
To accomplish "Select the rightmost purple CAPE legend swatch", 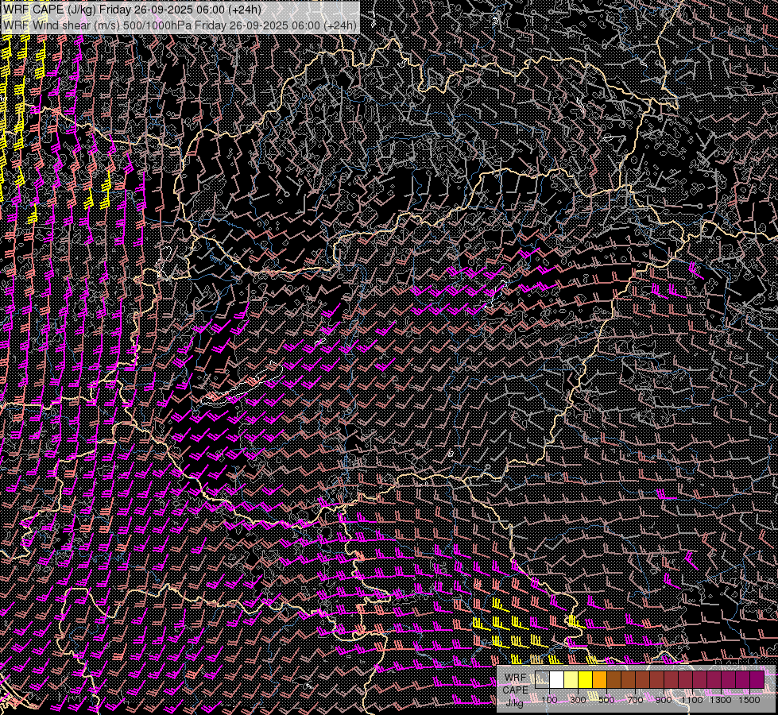I will pos(757,680).
